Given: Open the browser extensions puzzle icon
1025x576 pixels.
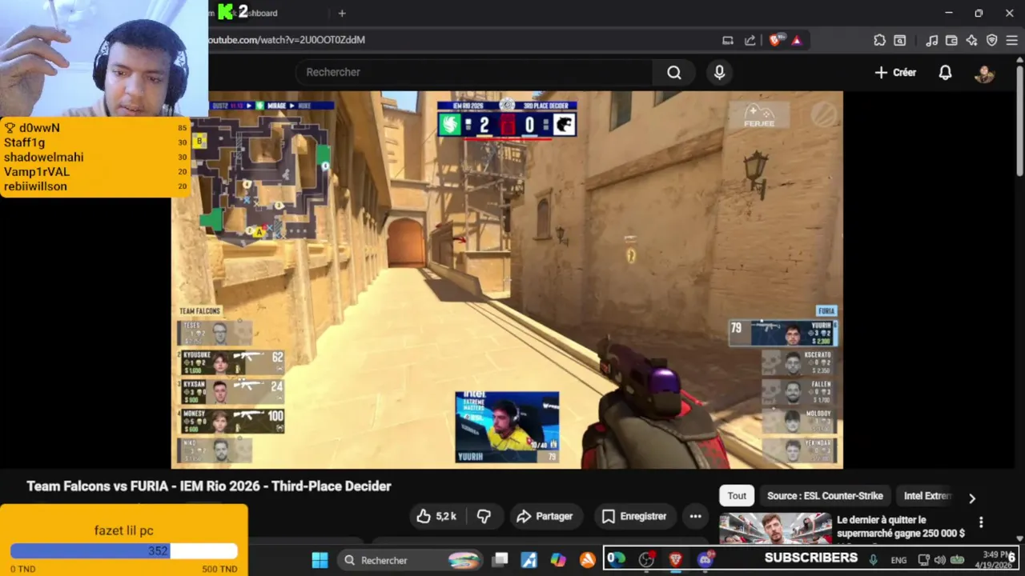Looking at the screenshot, I should (x=879, y=40).
